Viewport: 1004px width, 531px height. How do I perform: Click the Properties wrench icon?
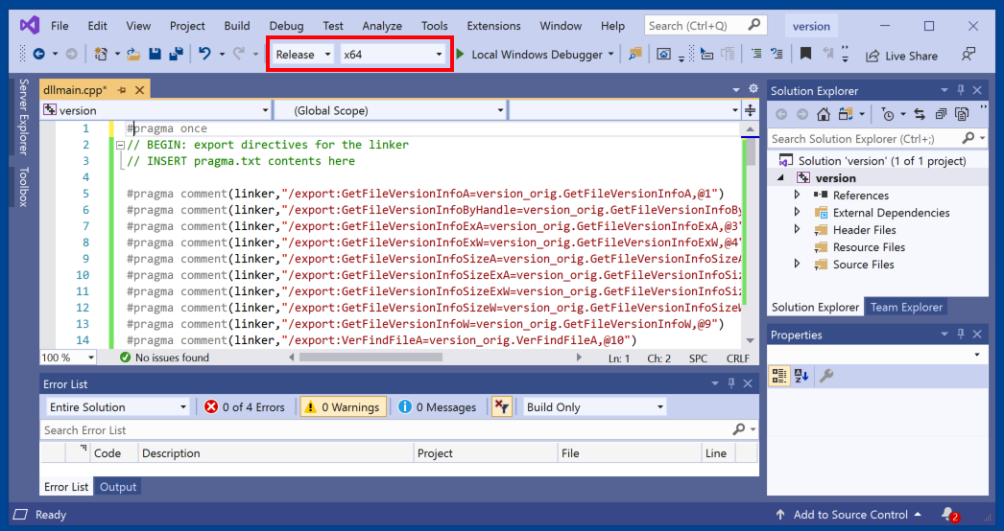click(825, 376)
